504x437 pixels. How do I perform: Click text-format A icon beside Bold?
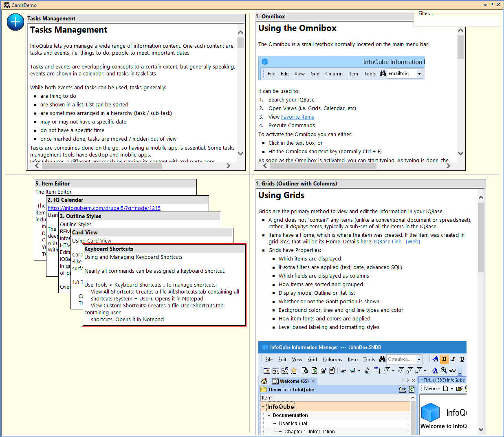pos(435,359)
